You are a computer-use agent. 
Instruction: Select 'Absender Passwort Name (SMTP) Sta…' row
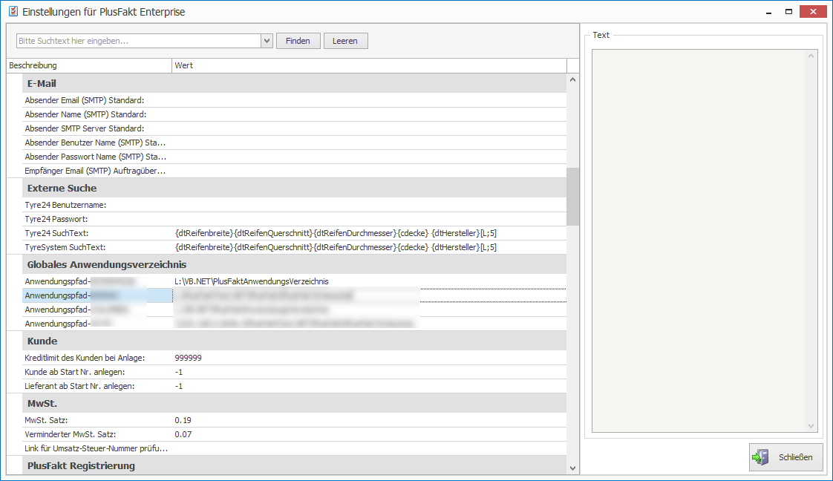(294, 157)
